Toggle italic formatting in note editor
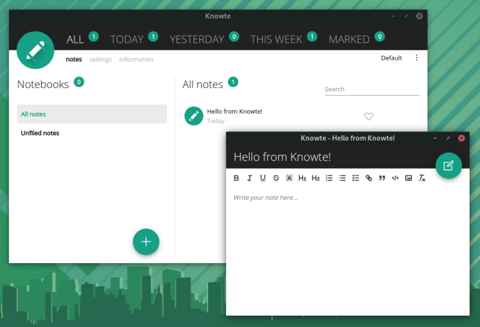480x327 pixels. [250, 178]
